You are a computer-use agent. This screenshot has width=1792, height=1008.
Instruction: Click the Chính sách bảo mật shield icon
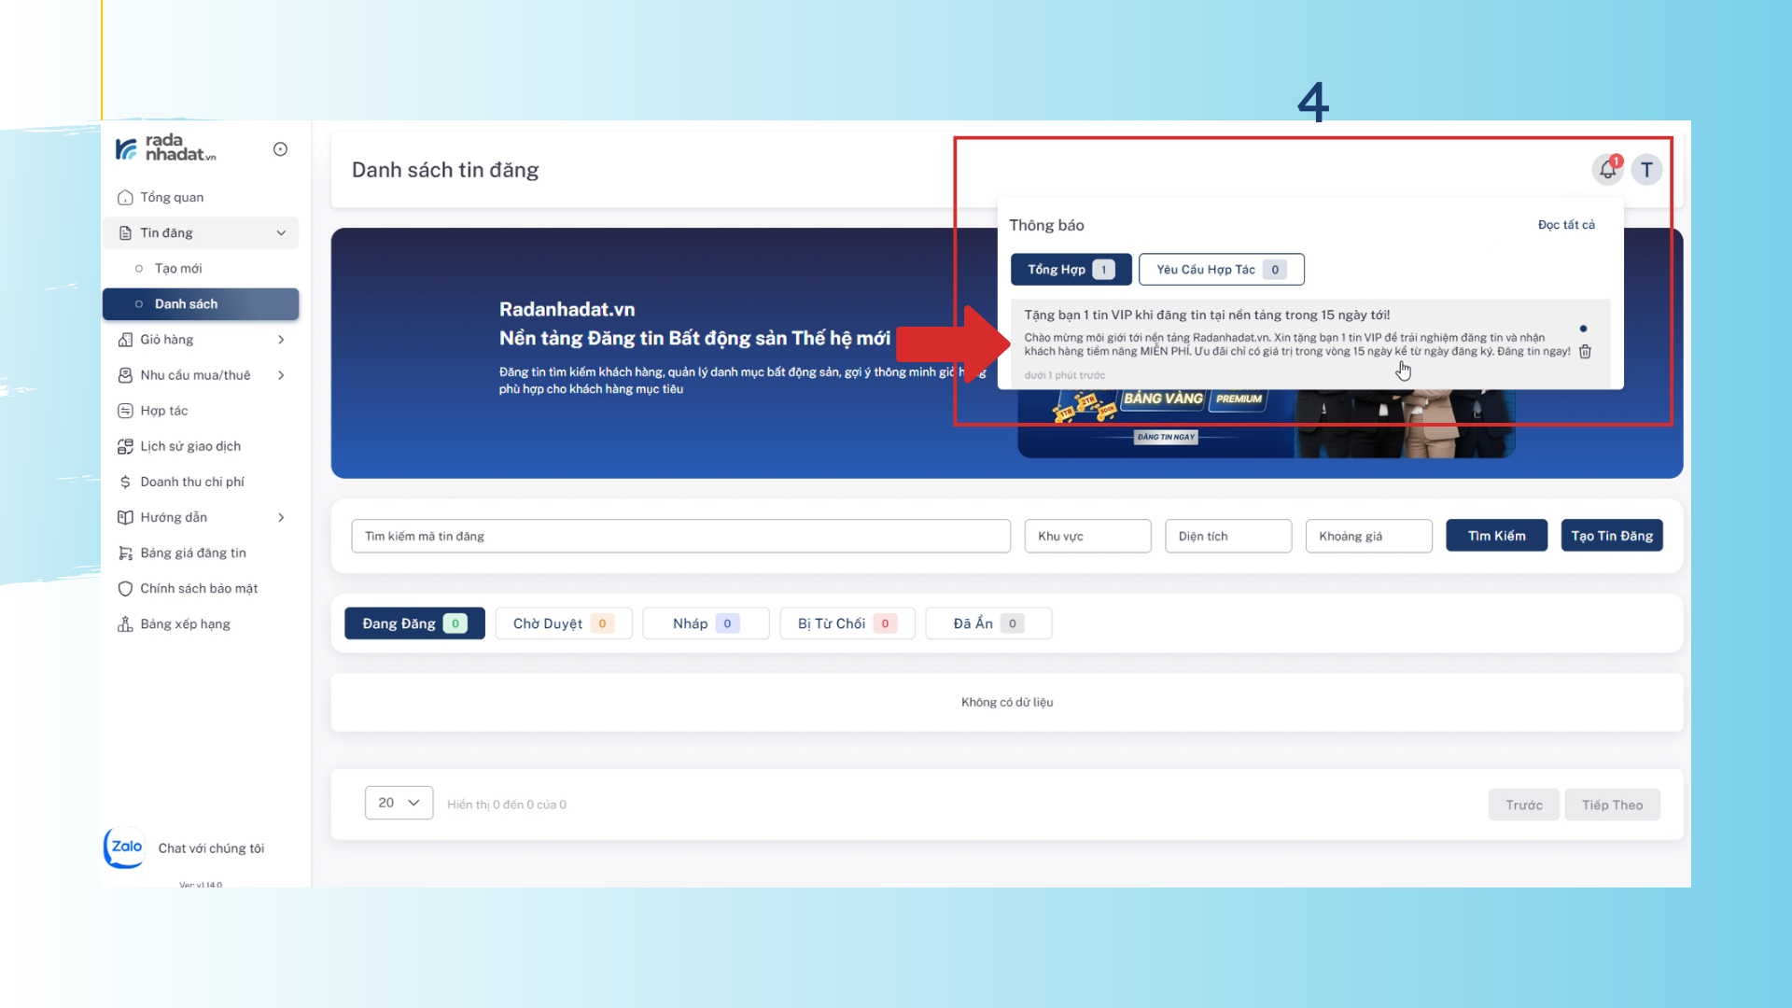pos(125,588)
